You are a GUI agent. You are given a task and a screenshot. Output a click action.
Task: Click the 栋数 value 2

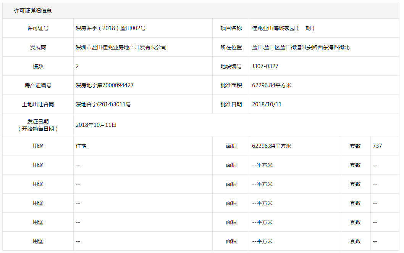(x=77, y=66)
